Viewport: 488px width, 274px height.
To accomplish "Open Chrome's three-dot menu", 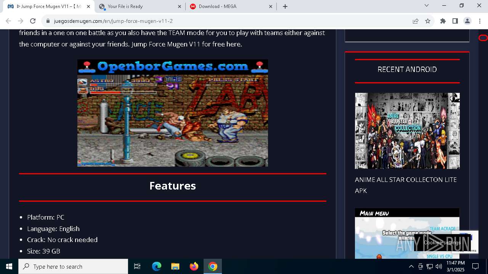I will coord(480,21).
